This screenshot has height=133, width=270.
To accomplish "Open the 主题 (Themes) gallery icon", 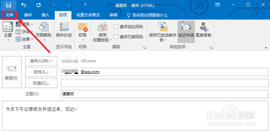I will (8, 27).
